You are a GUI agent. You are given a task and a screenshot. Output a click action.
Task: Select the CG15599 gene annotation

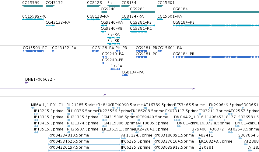coord(32,6)
